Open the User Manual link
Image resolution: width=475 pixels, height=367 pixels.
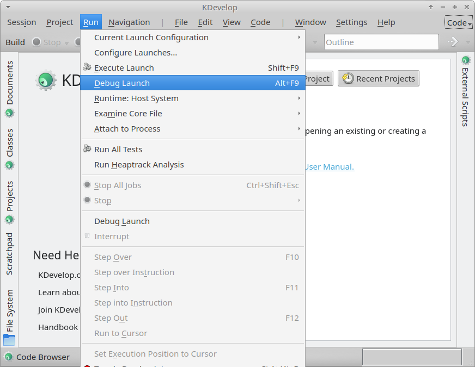(x=330, y=167)
